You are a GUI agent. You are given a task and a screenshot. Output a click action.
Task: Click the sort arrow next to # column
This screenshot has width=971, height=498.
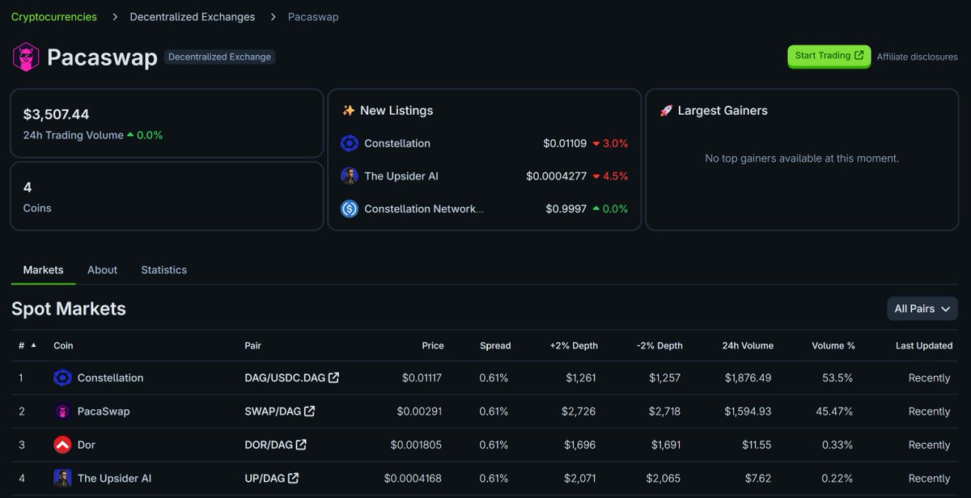click(x=33, y=345)
